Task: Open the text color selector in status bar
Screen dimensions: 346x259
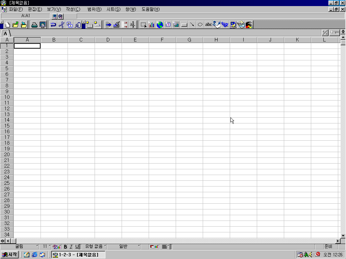Action: pos(57,247)
